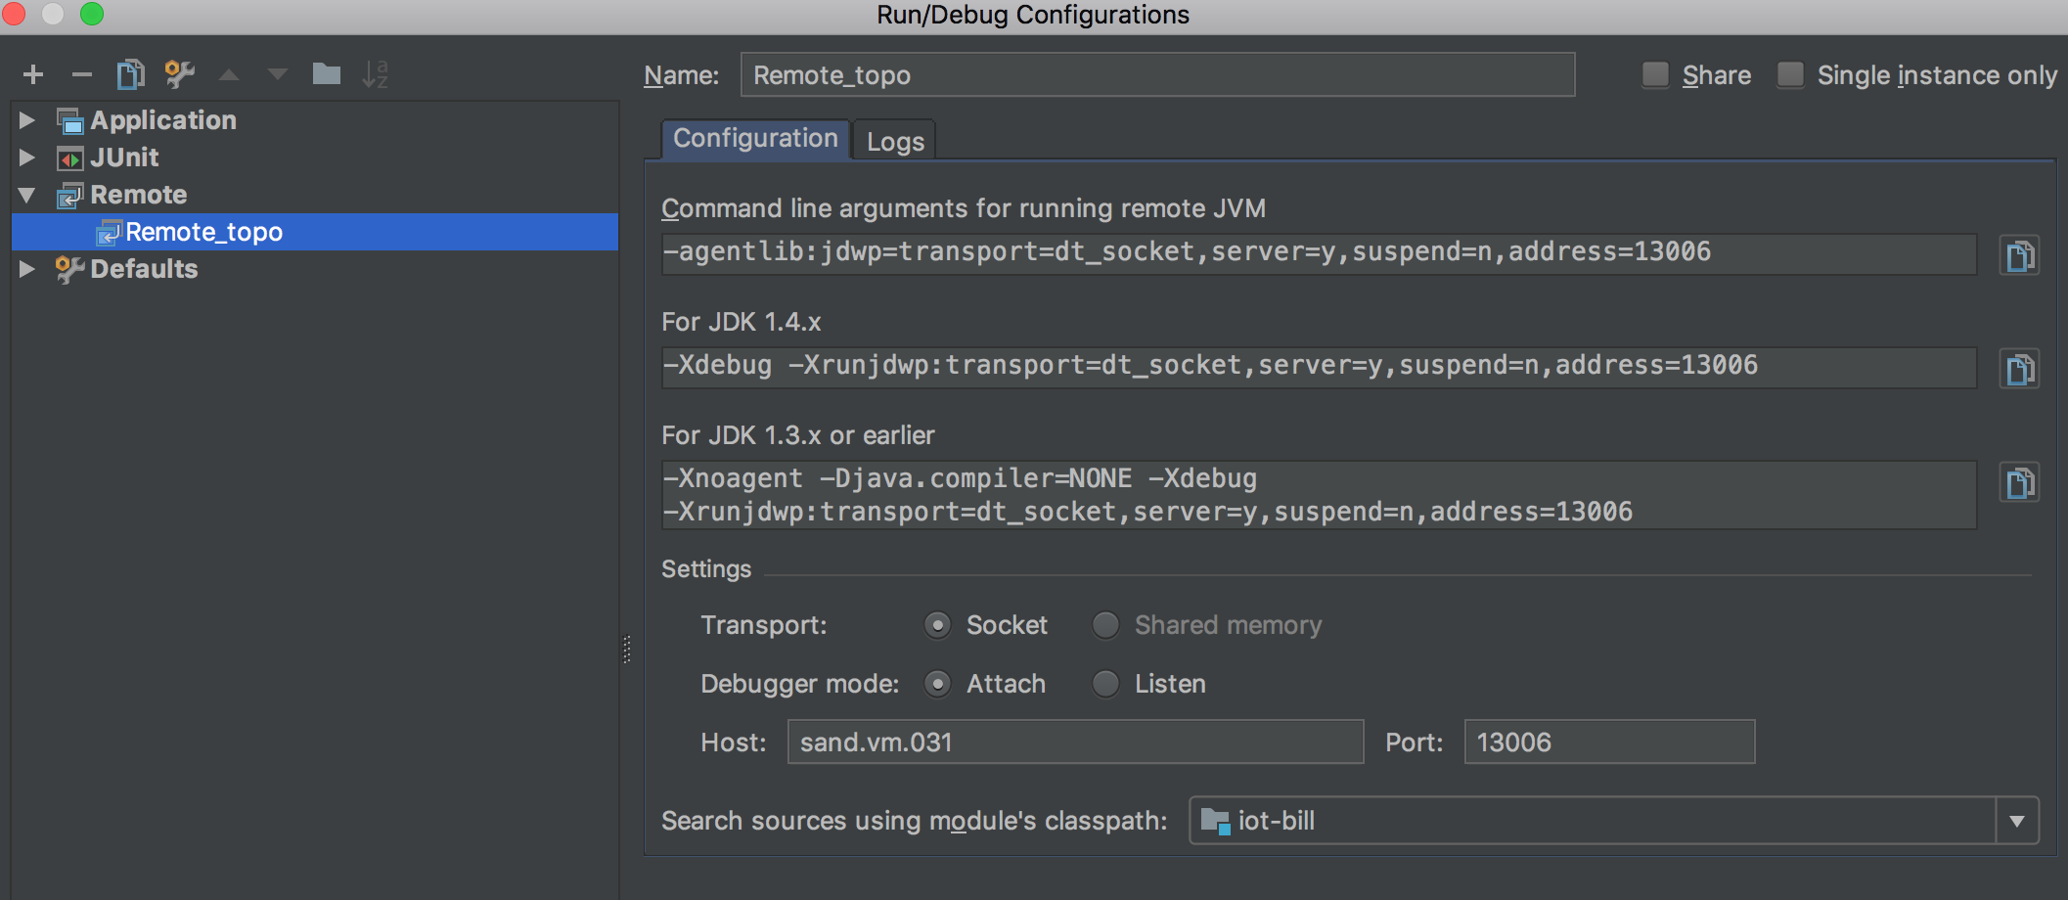Select the Configuration tab
Image resolution: width=2068 pixels, height=900 pixels.
click(x=755, y=139)
